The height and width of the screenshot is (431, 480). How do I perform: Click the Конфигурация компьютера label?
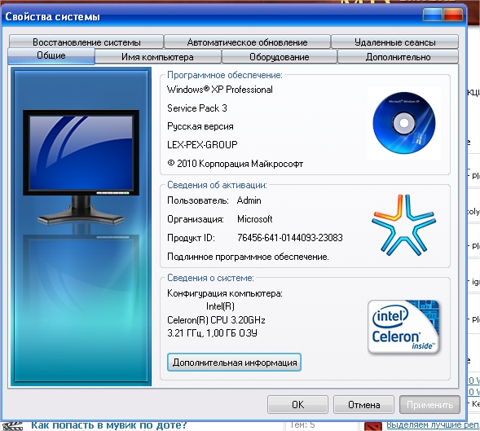pos(225,293)
